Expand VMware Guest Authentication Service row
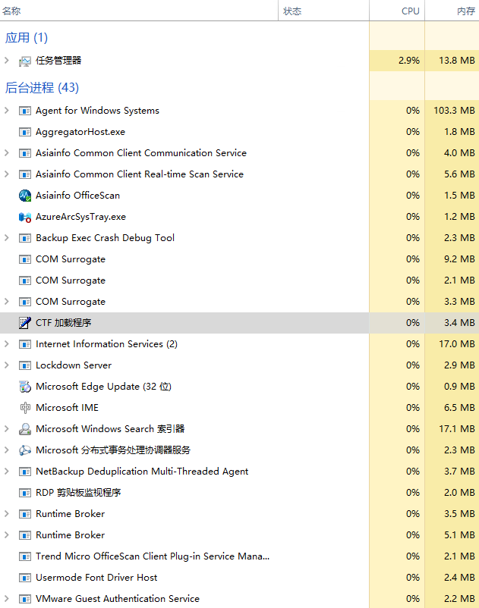479x608 pixels. (x=7, y=599)
